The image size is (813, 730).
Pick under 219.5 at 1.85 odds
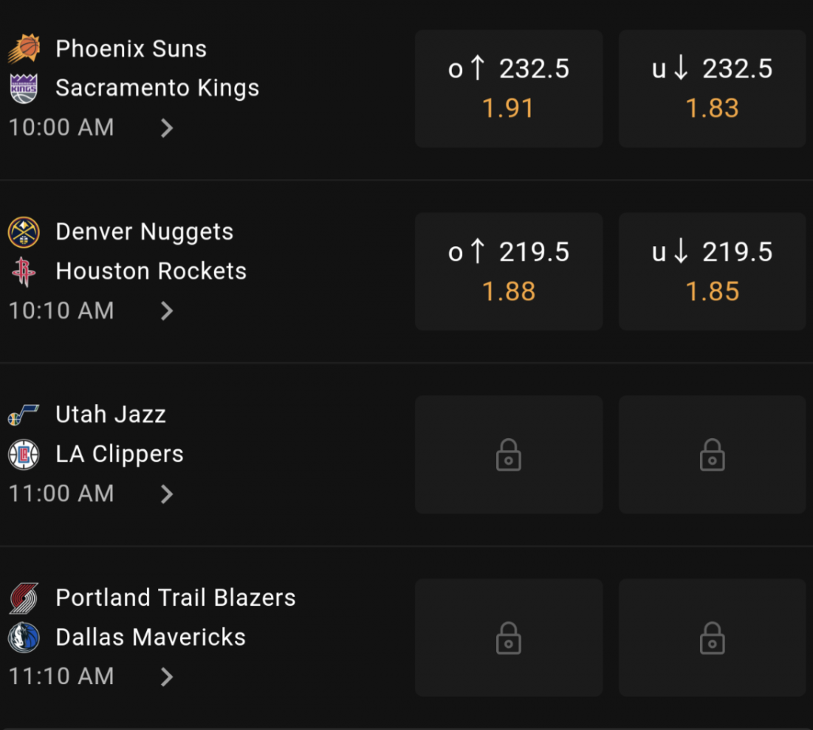(x=712, y=272)
